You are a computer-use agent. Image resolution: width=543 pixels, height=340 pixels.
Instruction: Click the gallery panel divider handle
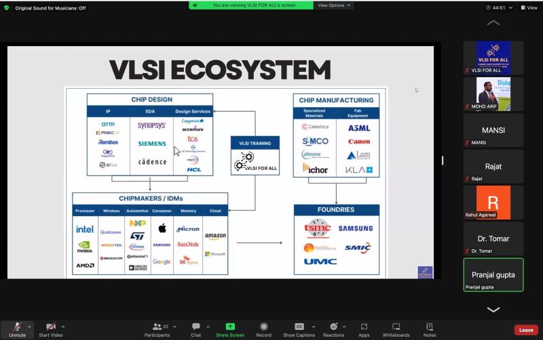tap(443, 161)
